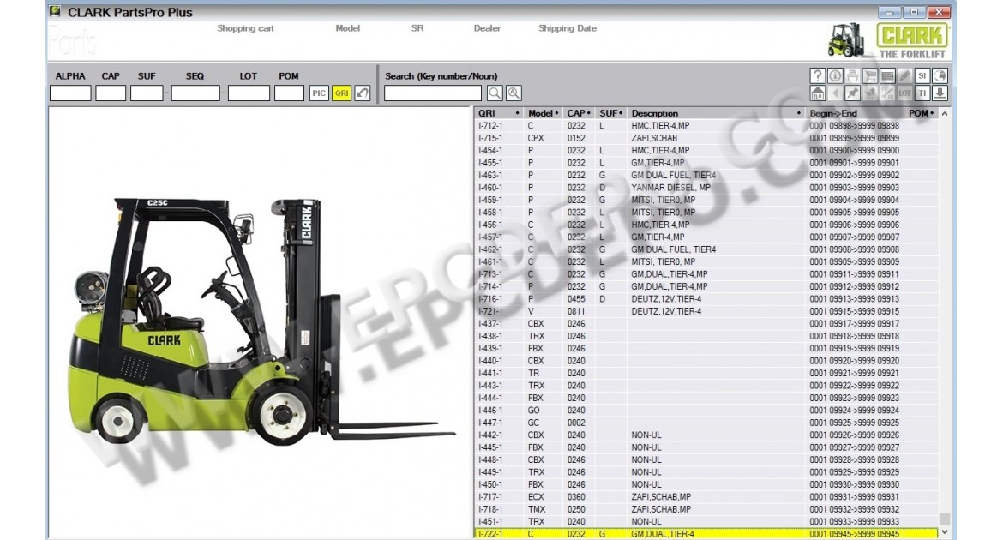Focus the POM input field
The width and height of the screenshot is (1003, 540).
pyautogui.click(x=289, y=93)
